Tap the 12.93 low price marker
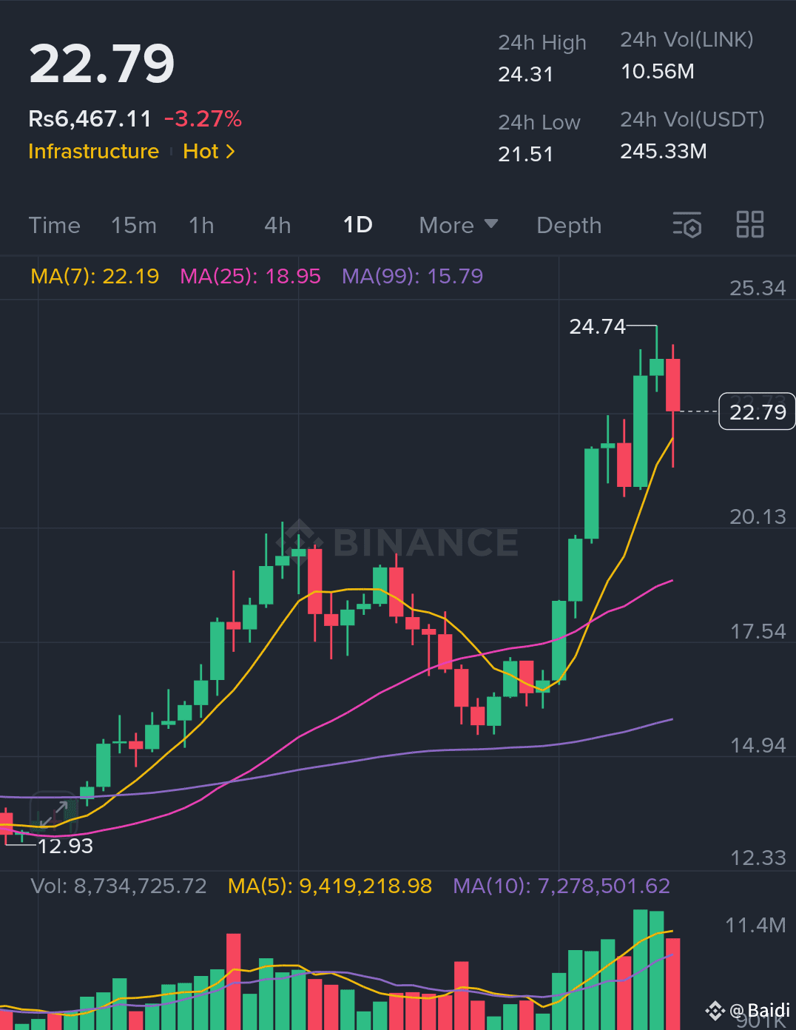 point(65,846)
